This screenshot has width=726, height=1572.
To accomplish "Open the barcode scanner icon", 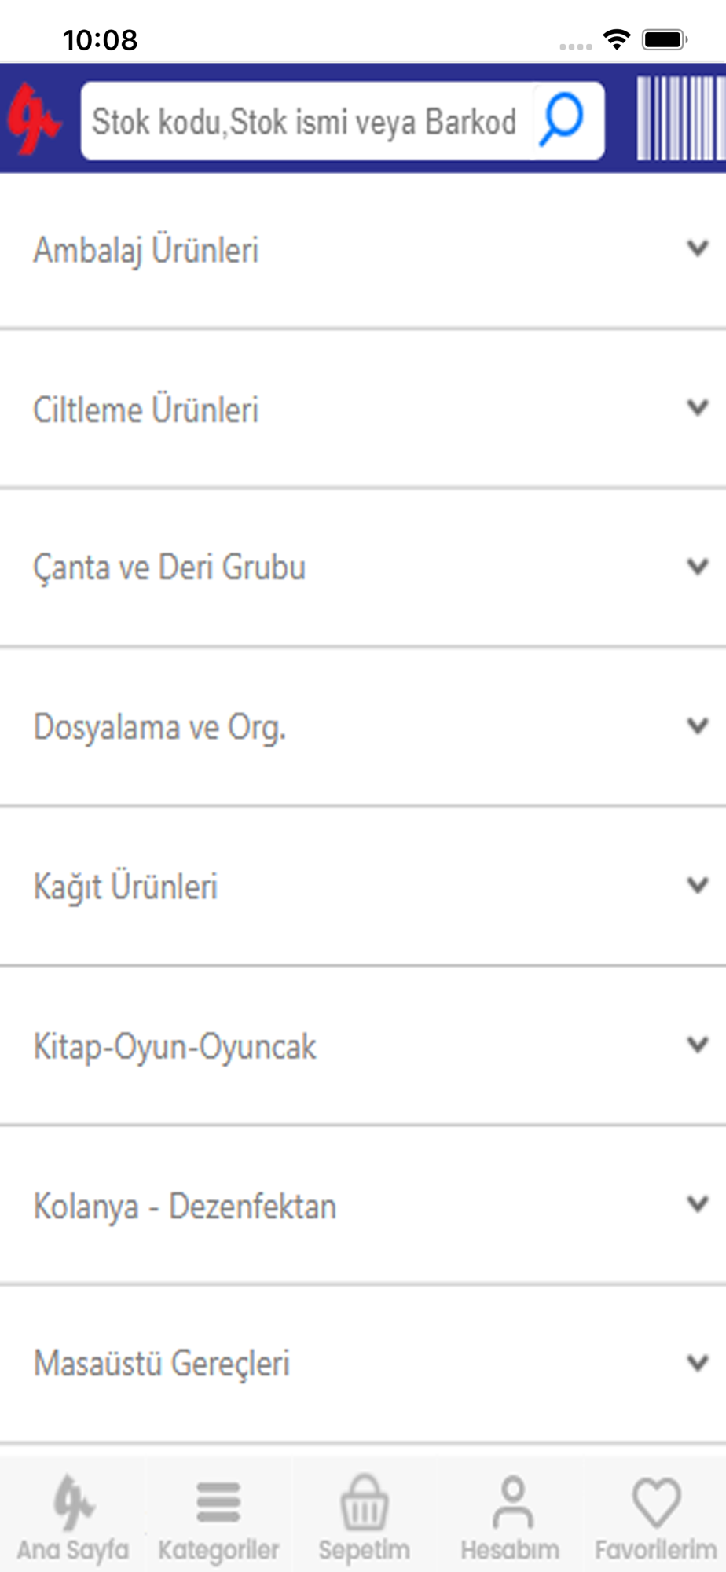I will pyautogui.click(x=680, y=119).
